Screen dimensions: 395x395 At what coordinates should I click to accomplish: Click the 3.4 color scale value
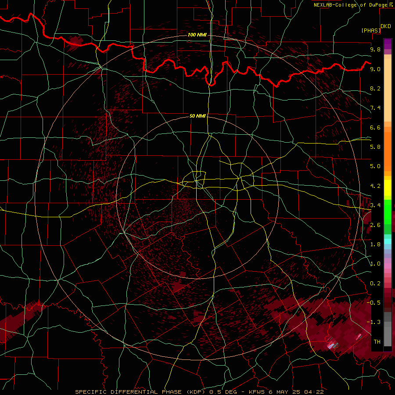click(375, 205)
